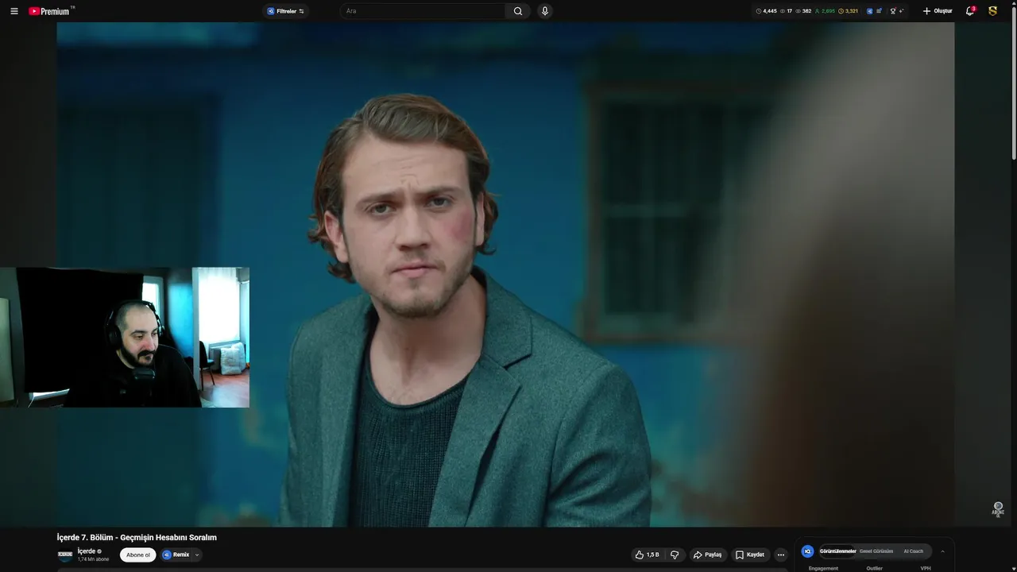
Task: Go to YouTube Premium home logo
Action: [x=51, y=11]
